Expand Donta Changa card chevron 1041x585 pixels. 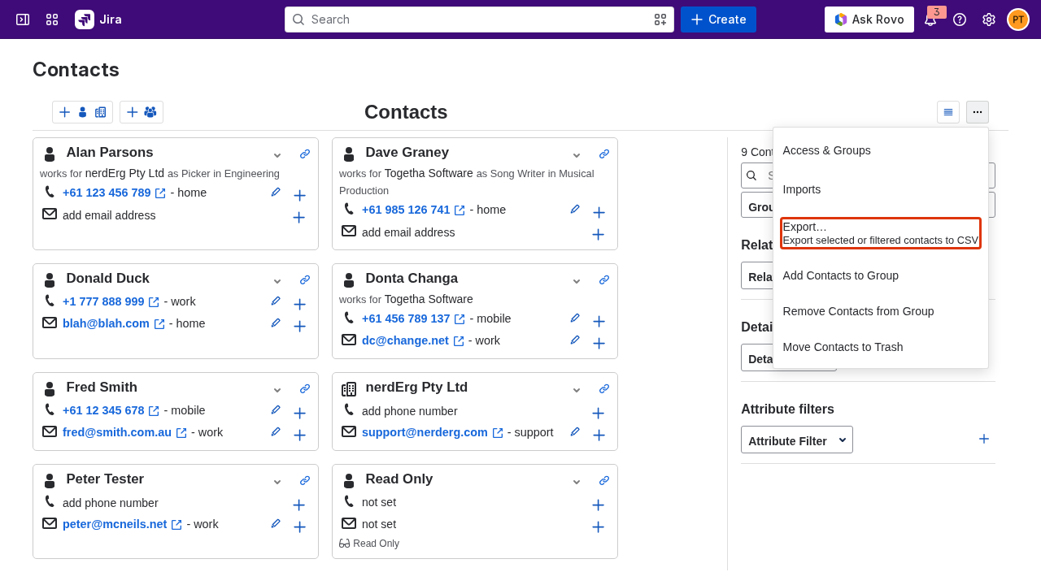click(x=577, y=280)
